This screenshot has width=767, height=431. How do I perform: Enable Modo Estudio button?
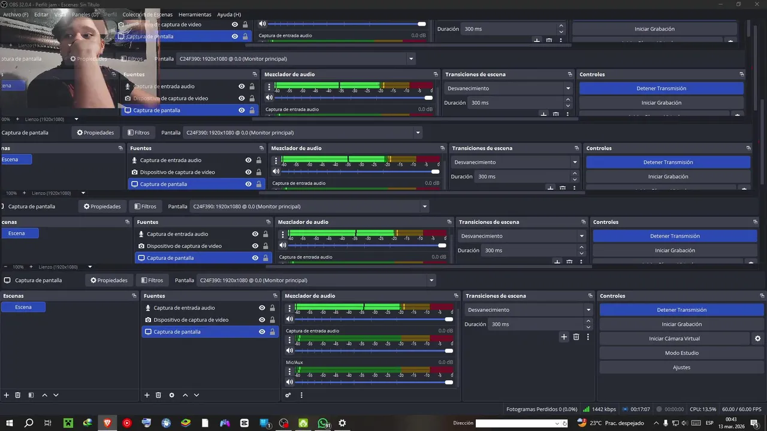pos(681,353)
